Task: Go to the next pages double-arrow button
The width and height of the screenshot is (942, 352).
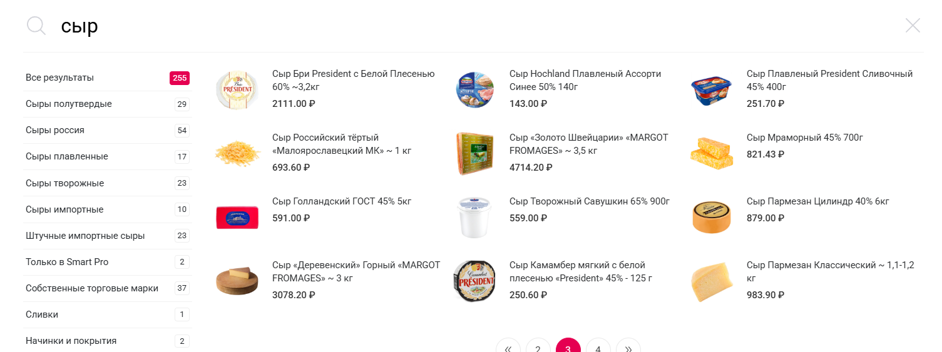Action: (x=628, y=349)
